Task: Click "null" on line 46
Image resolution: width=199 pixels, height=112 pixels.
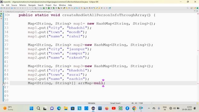Action: point(99,83)
